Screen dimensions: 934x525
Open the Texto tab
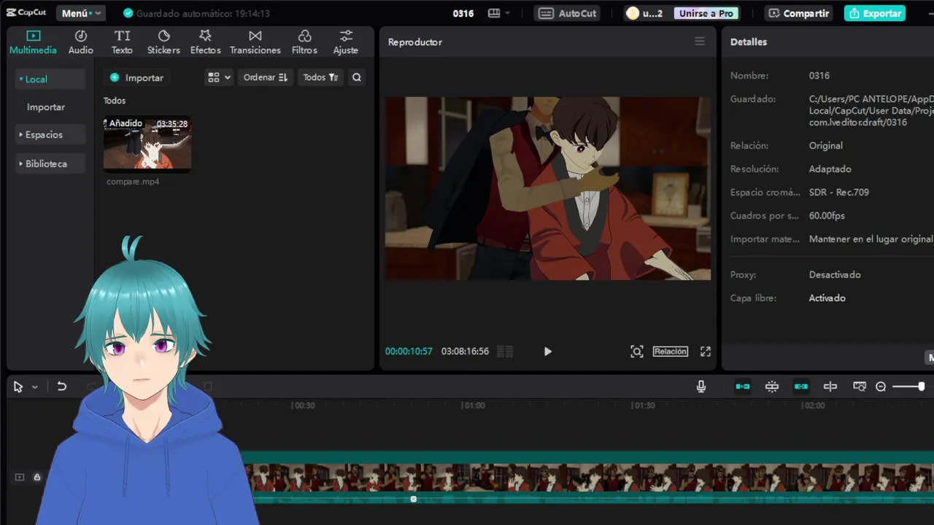122,42
